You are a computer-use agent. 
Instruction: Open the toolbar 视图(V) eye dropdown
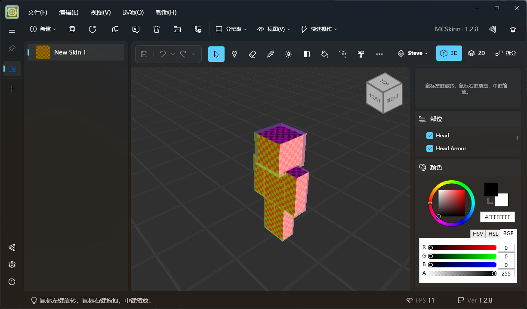point(274,29)
